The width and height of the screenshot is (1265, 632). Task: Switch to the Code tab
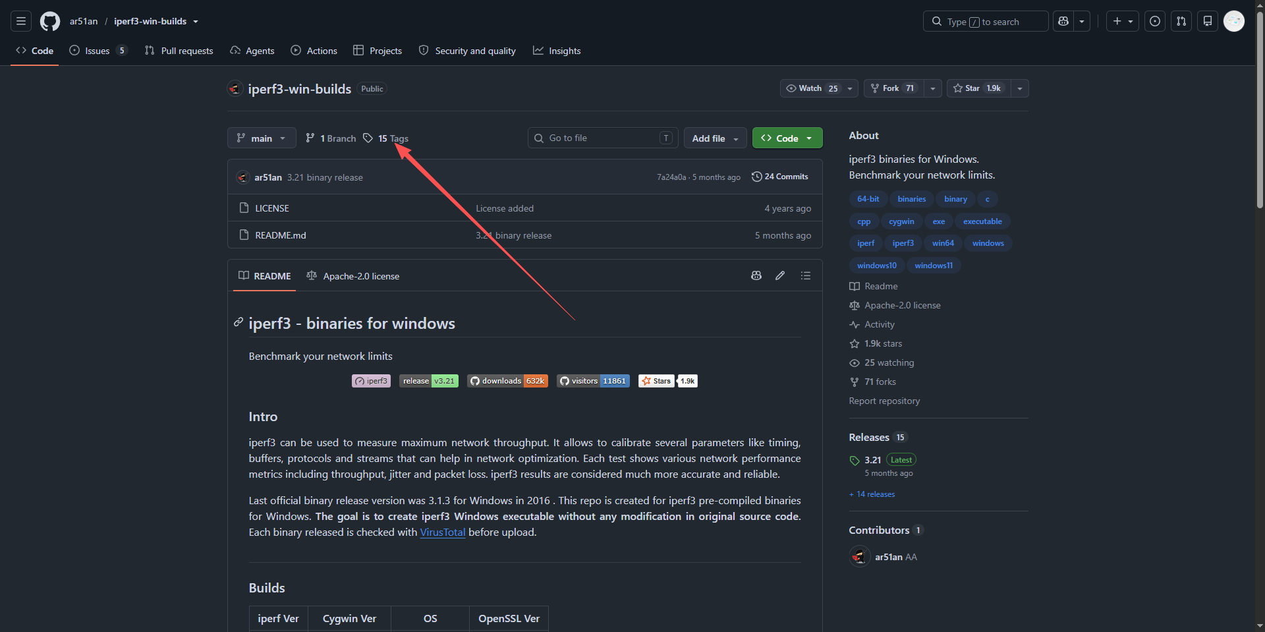(35, 51)
